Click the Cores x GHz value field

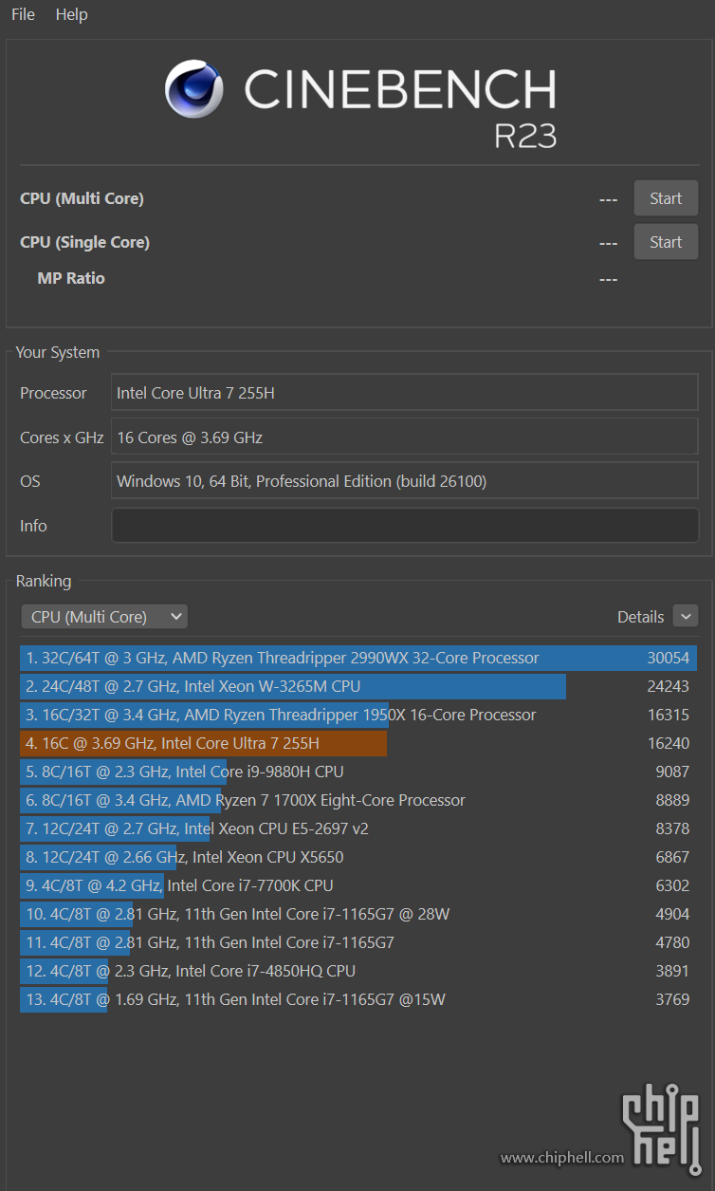coord(405,437)
